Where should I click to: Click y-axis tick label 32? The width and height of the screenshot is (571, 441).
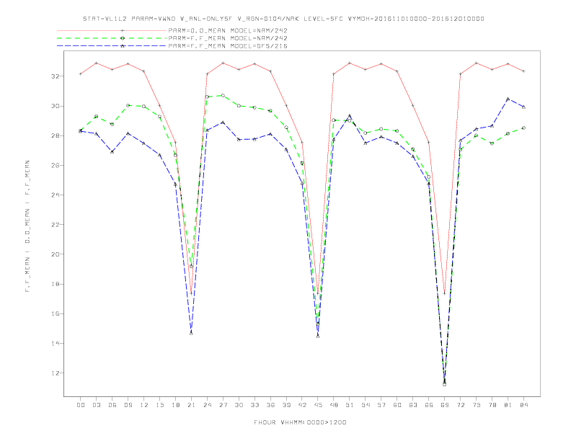point(56,76)
